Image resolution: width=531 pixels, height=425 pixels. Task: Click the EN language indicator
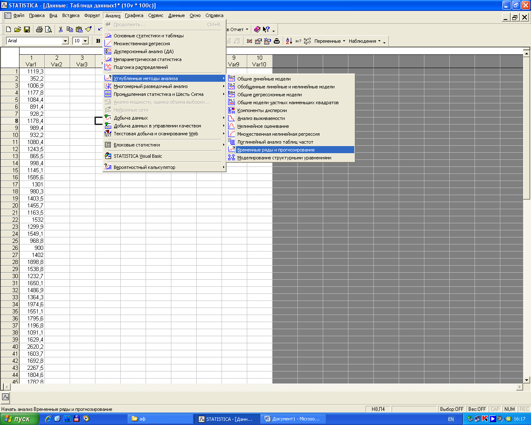point(451,419)
